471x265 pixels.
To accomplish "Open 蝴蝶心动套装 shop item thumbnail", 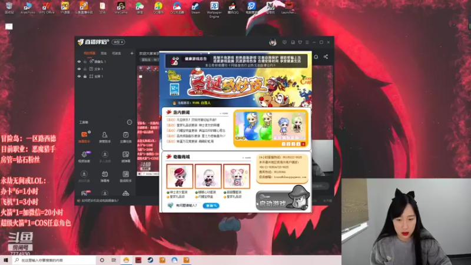I will (x=208, y=176).
